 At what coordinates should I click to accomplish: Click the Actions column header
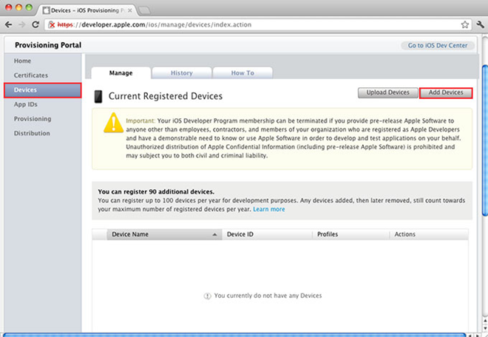(429, 234)
